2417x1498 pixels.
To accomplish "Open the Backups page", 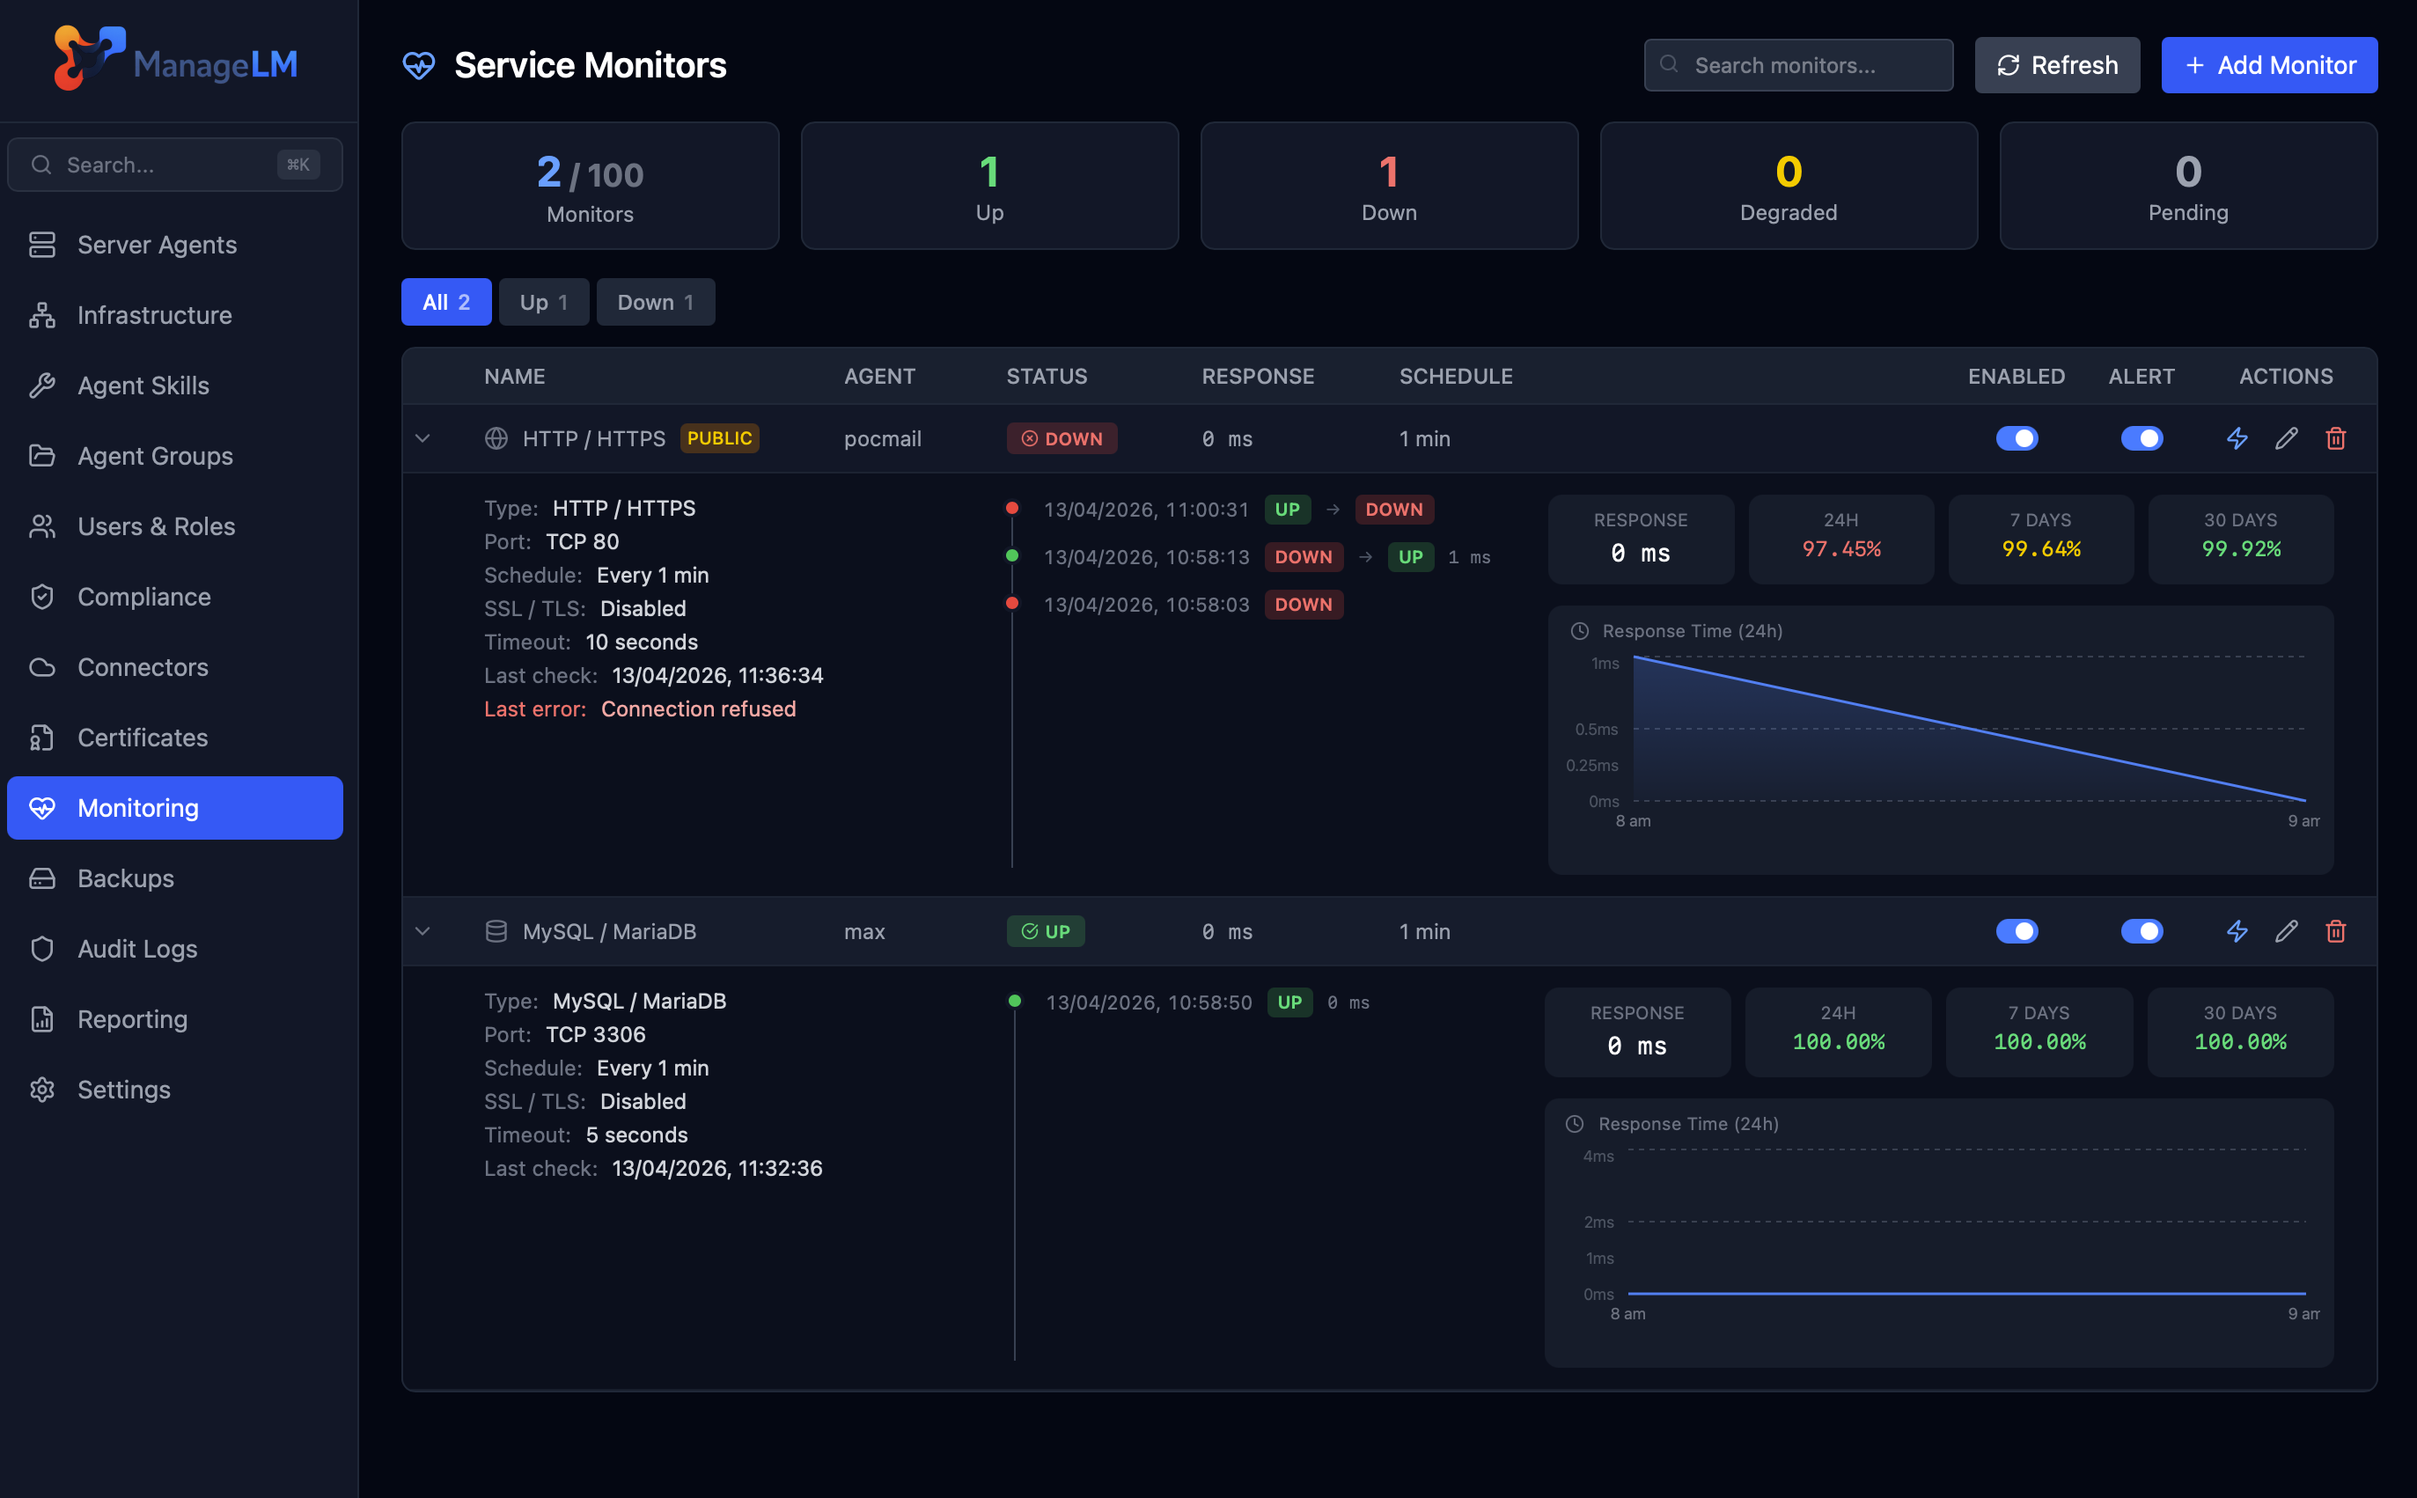I will 125,878.
